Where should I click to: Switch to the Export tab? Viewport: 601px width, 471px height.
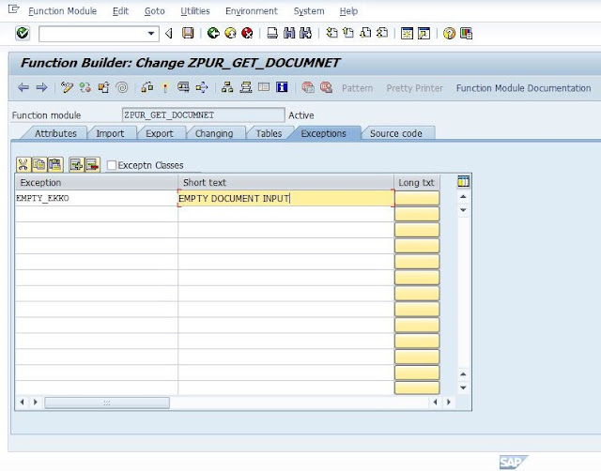[160, 133]
